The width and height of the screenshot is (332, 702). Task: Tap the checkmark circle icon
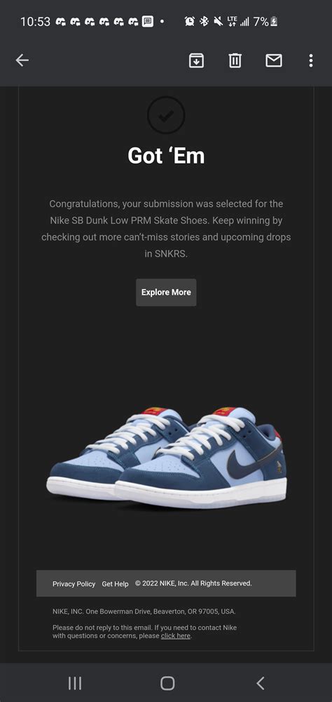coord(166,116)
